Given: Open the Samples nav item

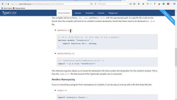Looking at the screenshot, I should coord(78,13).
